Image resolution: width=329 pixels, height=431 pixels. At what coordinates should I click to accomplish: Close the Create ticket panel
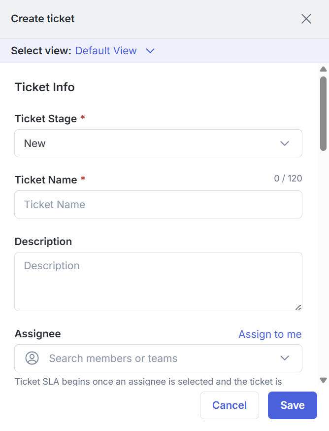pos(306,19)
